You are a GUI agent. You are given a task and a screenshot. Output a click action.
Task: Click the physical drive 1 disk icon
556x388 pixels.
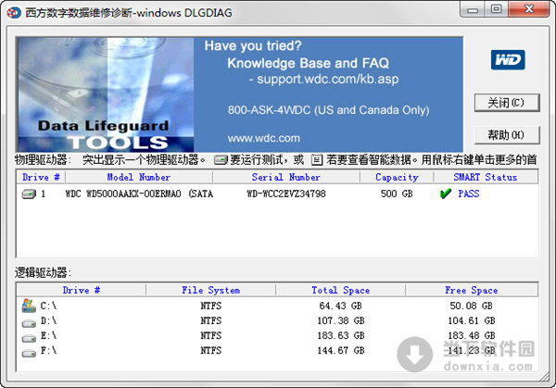28,194
